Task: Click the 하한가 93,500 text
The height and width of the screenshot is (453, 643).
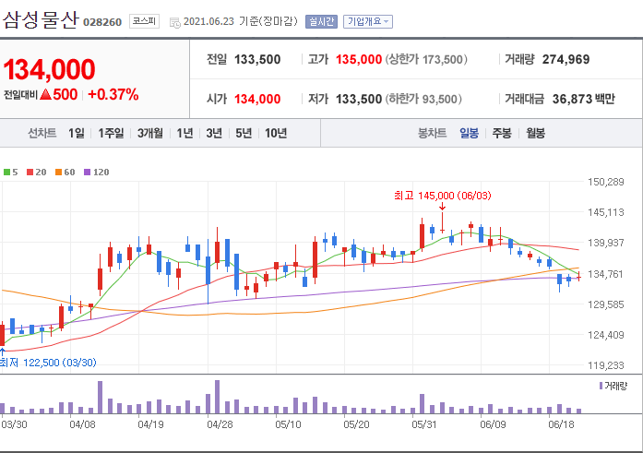Action: coord(423,99)
